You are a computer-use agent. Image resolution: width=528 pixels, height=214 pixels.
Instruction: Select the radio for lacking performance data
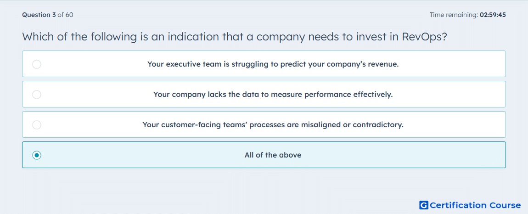(x=37, y=95)
